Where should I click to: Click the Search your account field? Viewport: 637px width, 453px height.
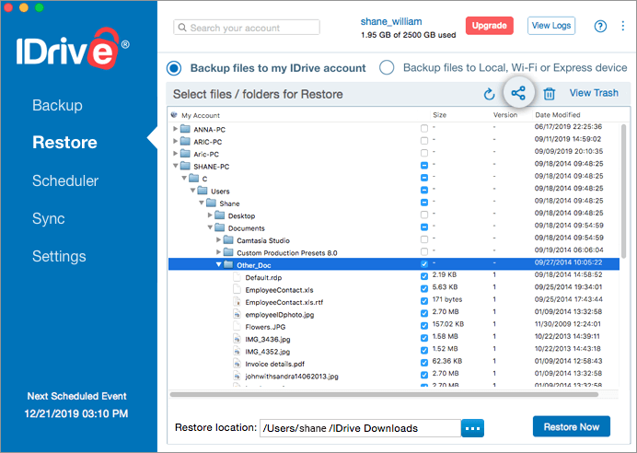pyautogui.click(x=247, y=28)
